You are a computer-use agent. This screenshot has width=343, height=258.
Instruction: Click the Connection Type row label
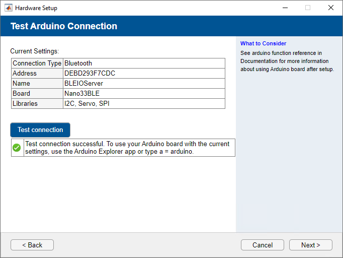(37, 63)
